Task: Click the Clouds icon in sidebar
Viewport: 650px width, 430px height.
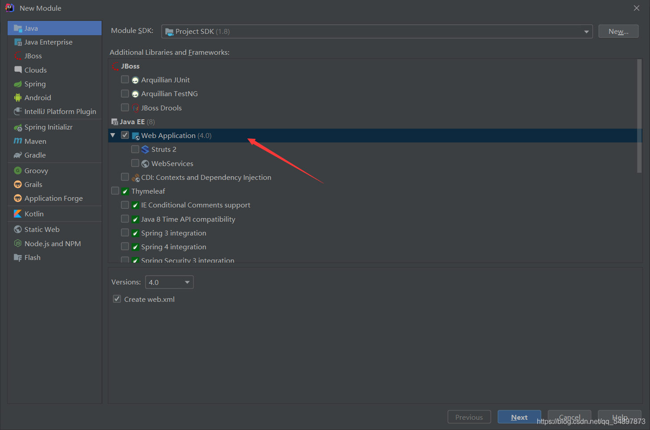Action: pyautogui.click(x=18, y=70)
